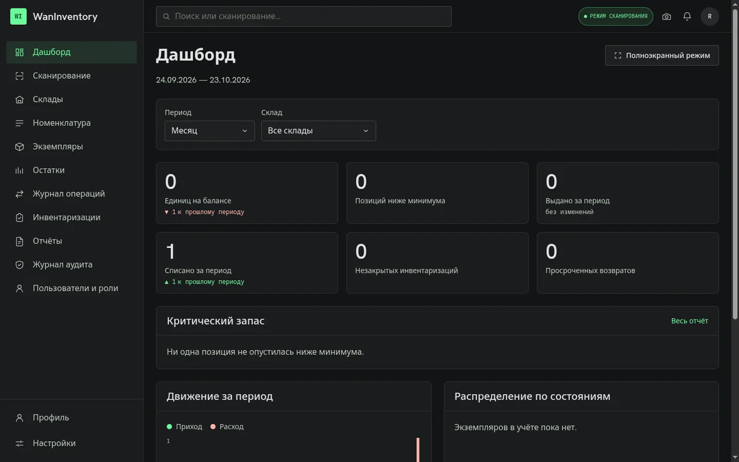The width and height of the screenshot is (739, 462).
Task: Enable Полноэкранный режим
Action: 662,55
